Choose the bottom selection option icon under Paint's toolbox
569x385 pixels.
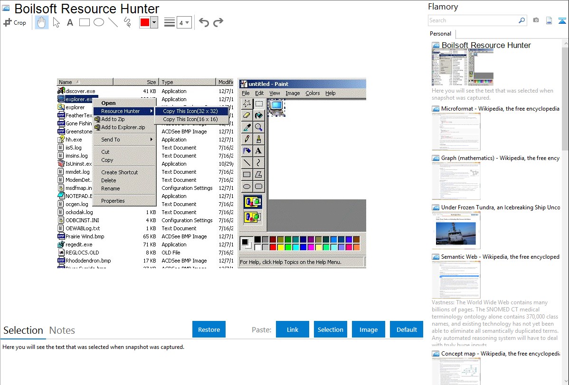click(253, 217)
